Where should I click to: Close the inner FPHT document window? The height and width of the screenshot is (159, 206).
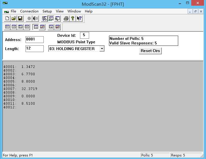[x=201, y=12]
